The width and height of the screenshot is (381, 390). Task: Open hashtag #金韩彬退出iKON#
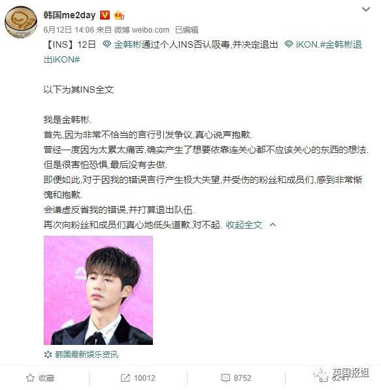(x=203, y=52)
